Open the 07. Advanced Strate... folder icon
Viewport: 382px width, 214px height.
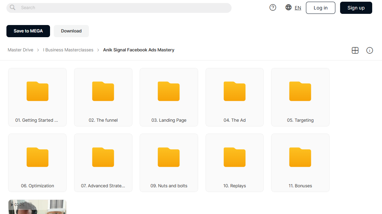[103, 157]
